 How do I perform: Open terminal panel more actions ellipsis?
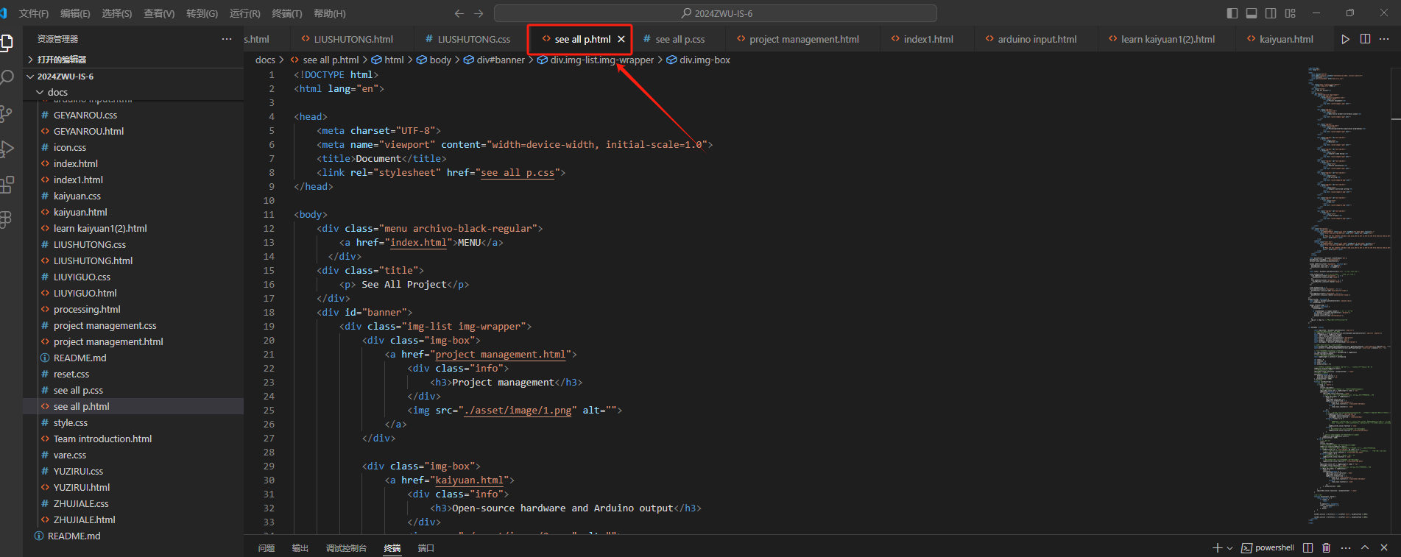click(1346, 547)
